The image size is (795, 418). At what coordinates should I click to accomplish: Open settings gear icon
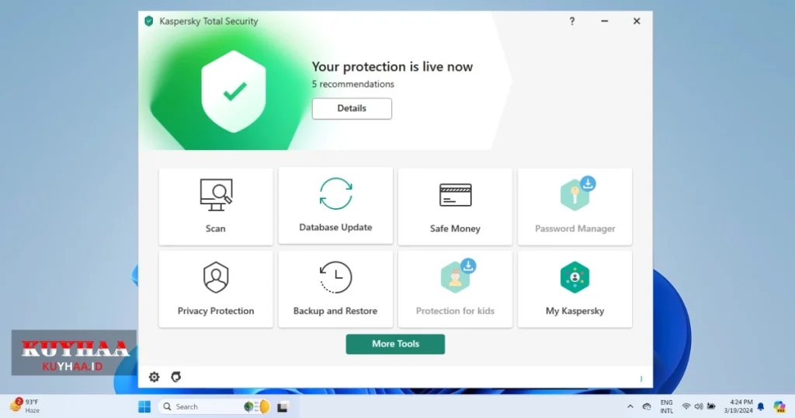point(154,377)
